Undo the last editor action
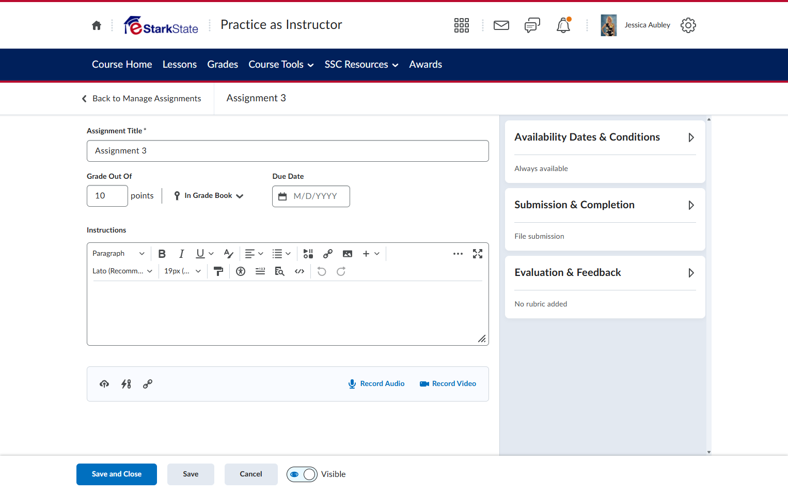Viewport: 788px width, 493px height. point(322,271)
